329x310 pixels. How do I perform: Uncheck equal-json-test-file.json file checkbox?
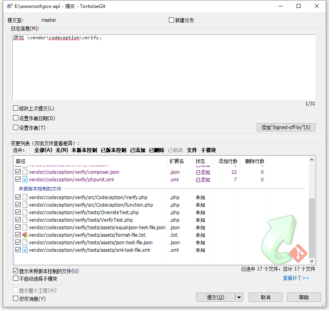pos(18,227)
